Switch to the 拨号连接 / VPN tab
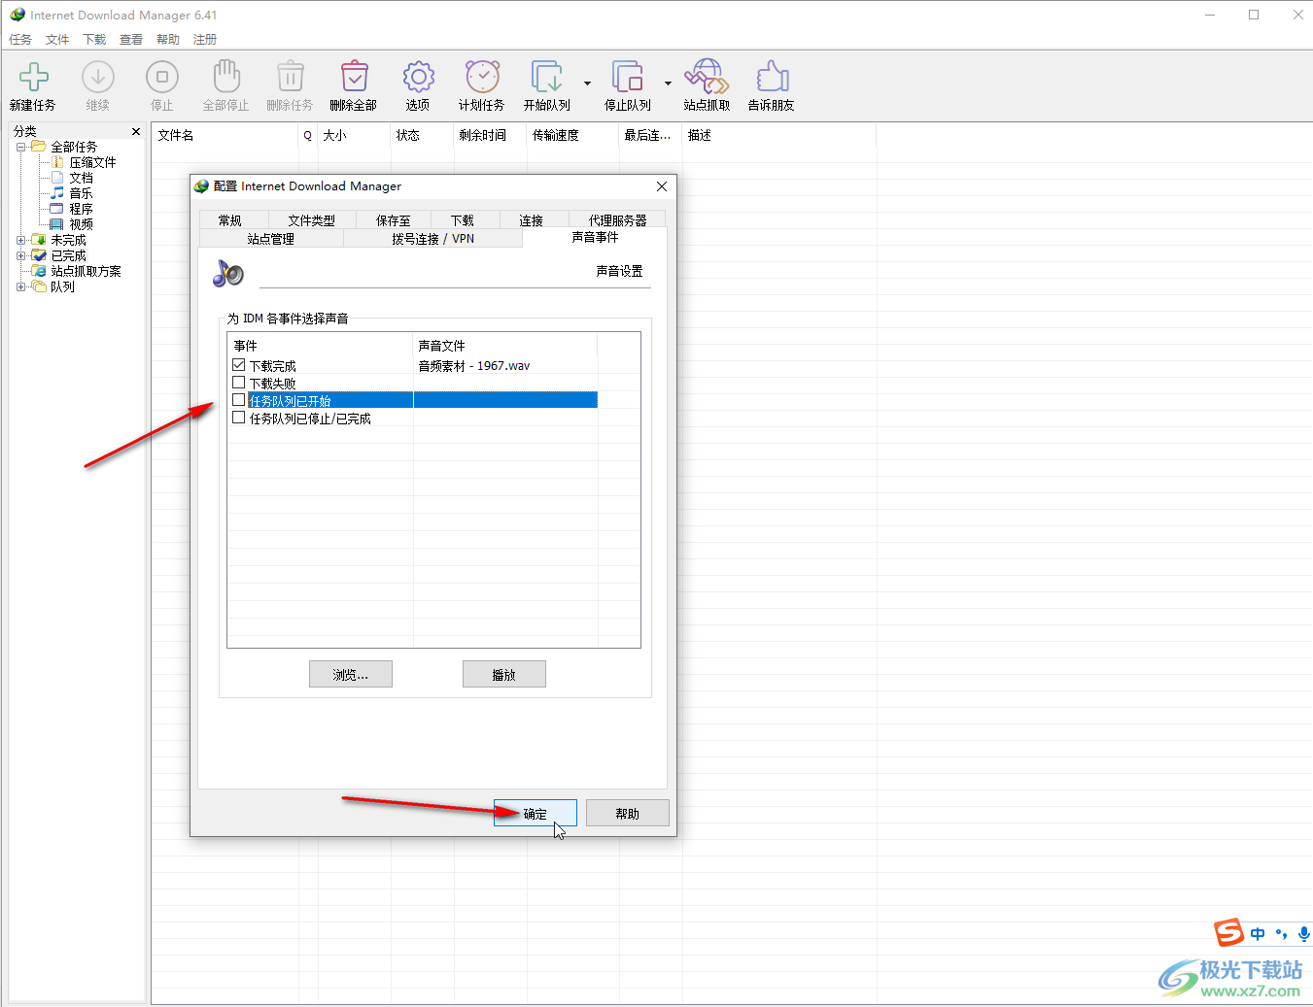Image resolution: width=1313 pixels, height=1007 pixels. [433, 239]
